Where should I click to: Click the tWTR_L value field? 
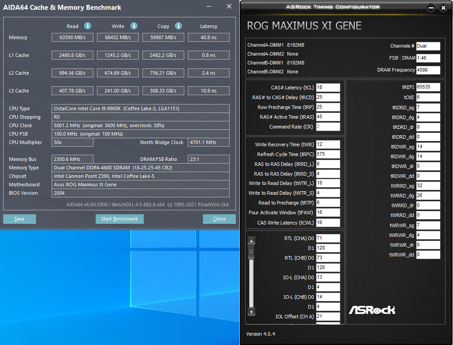[x=328, y=183]
